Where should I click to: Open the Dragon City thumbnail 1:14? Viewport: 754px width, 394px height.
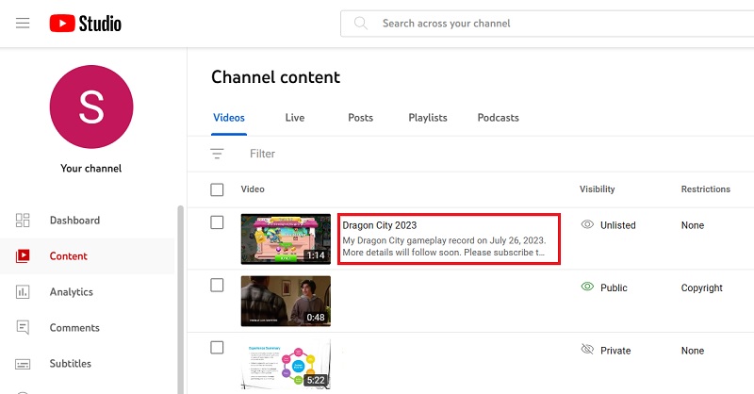click(286, 239)
